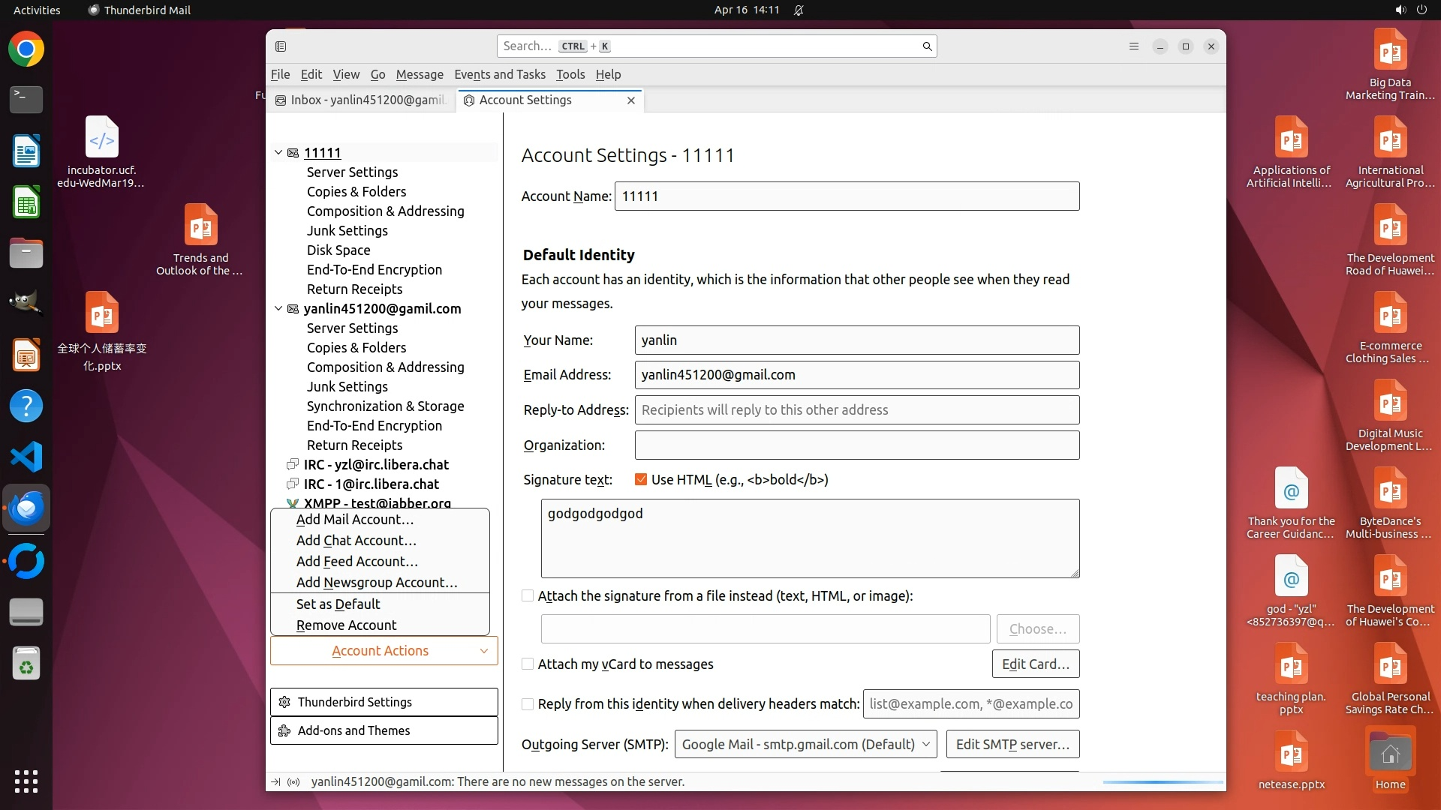Viewport: 1441px width, 810px height.
Task: Open Visual Studio Code from the dock
Action: 26,457
